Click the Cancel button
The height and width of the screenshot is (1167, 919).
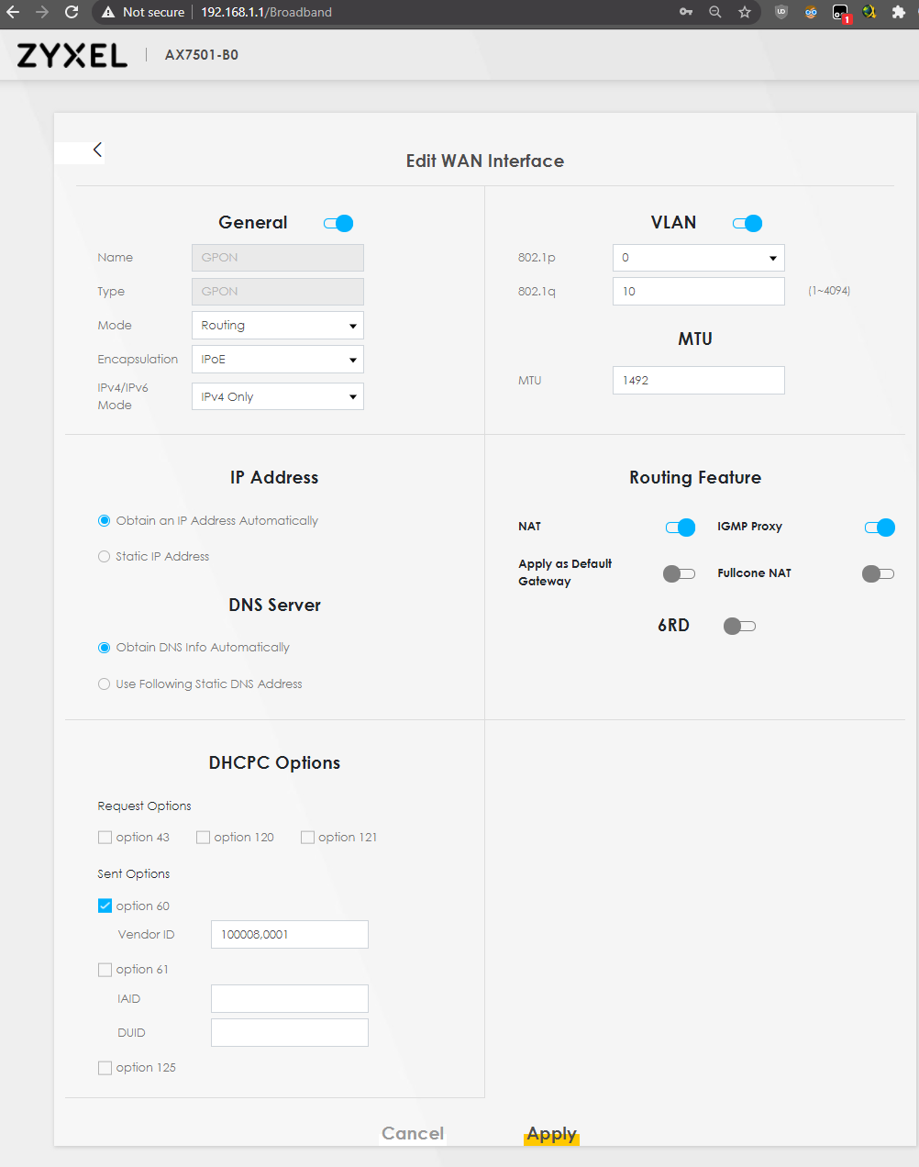coord(413,1134)
